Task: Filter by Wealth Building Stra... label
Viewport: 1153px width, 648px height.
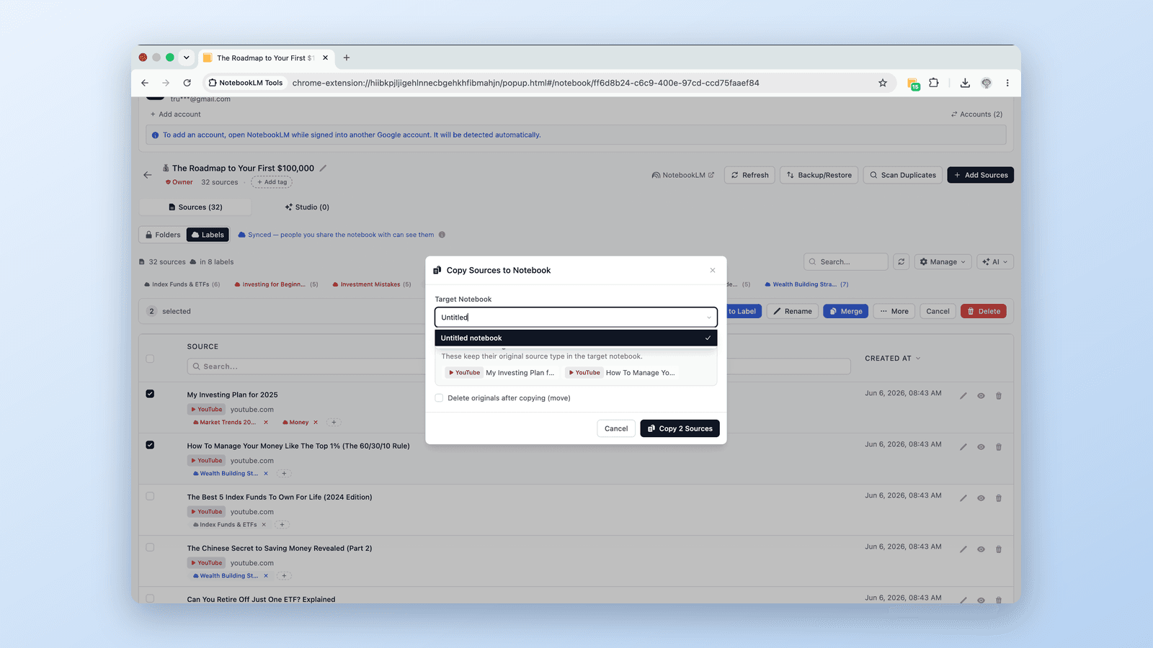Action: pyautogui.click(x=806, y=284)
